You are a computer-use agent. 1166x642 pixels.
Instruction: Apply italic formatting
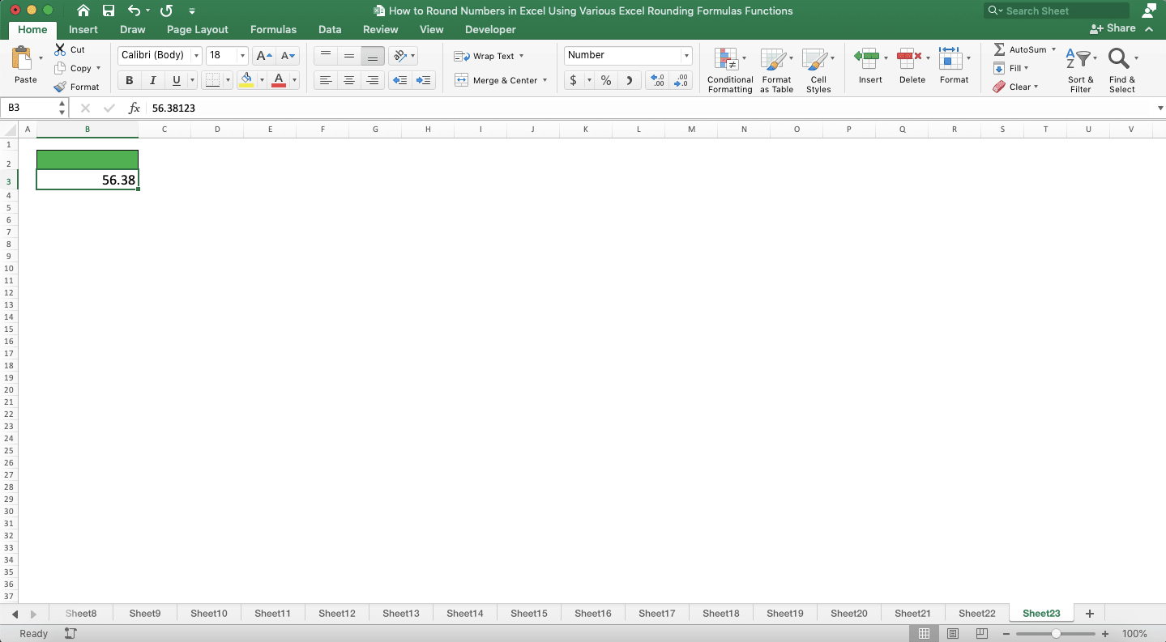tap(151, 80)
